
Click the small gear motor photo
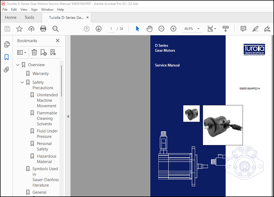191,114
